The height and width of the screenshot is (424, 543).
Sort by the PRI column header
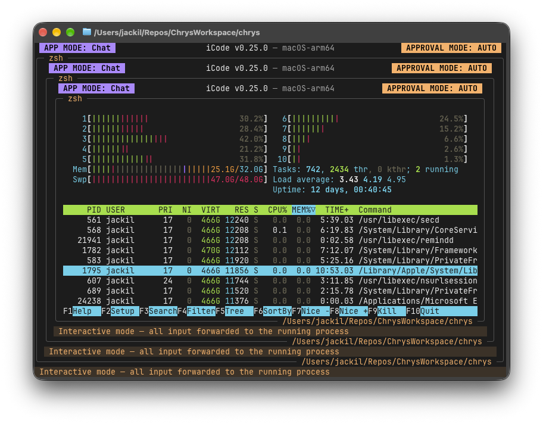[165, 210]
